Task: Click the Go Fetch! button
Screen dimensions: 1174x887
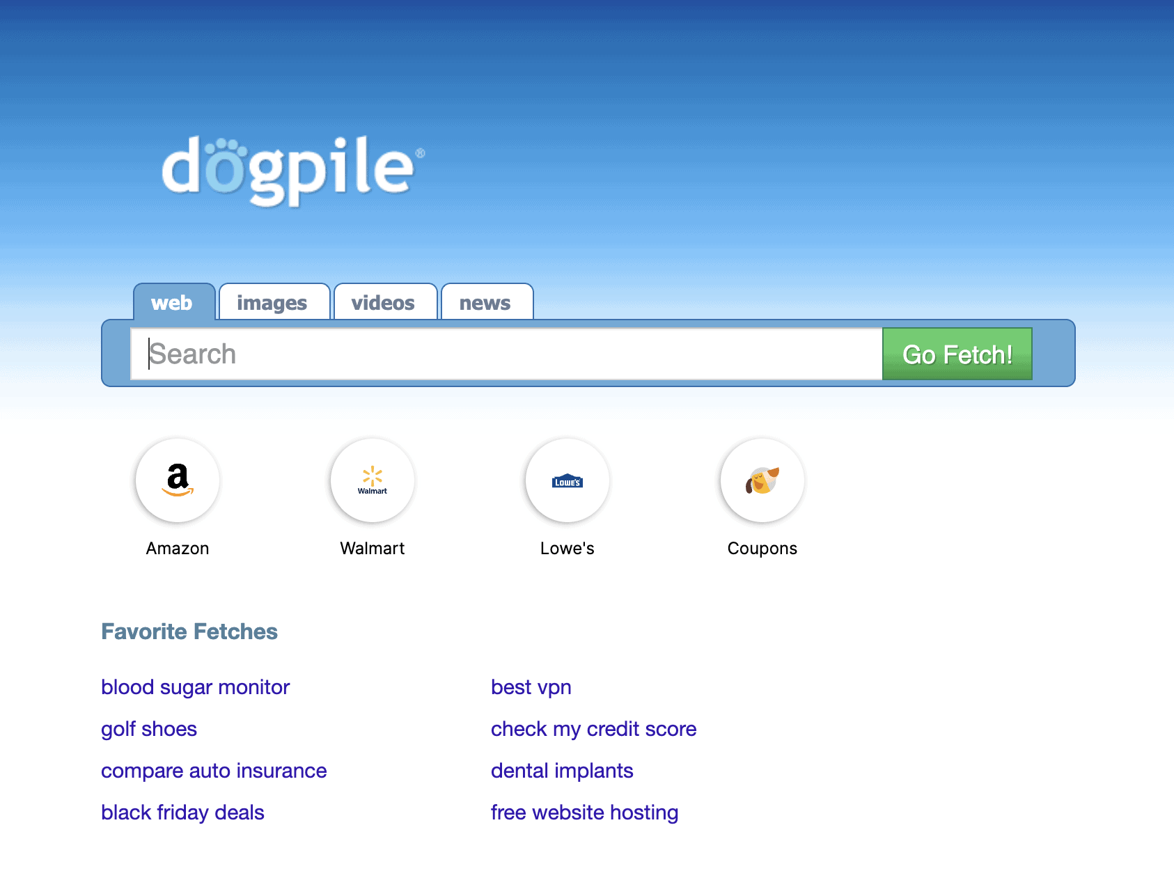Action: click(x=957, y=354)
